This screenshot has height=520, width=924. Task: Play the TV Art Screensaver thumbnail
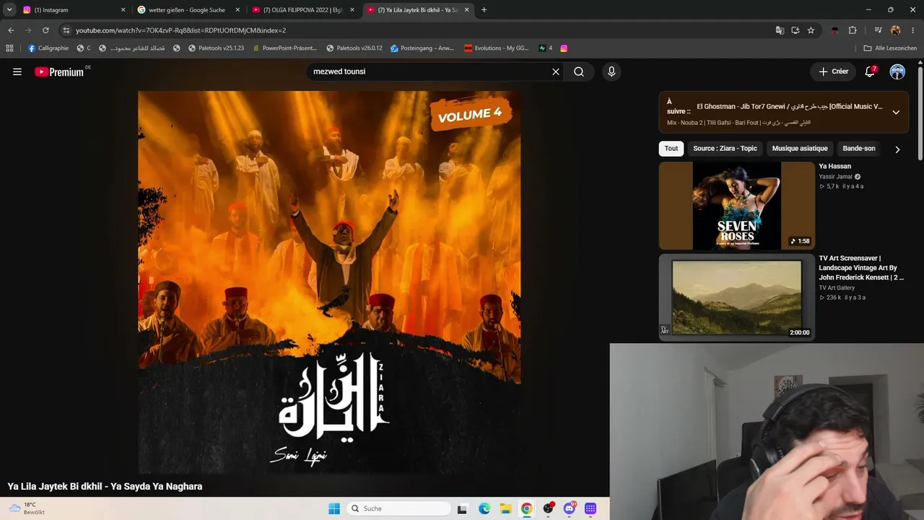736,298
